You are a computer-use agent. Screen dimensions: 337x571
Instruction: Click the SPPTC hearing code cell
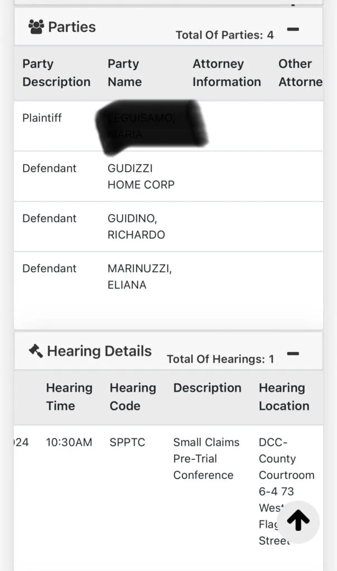point(127,442)
